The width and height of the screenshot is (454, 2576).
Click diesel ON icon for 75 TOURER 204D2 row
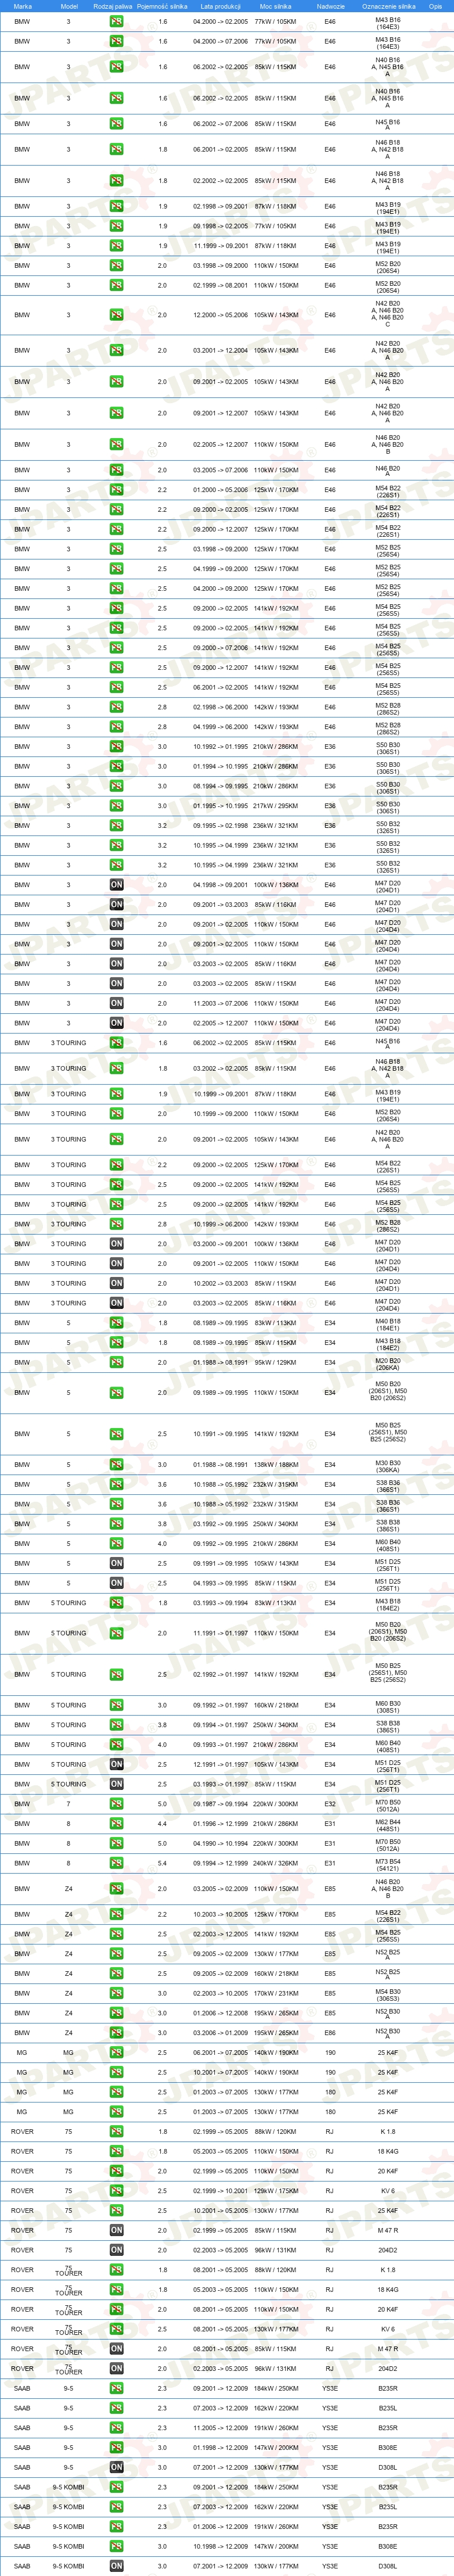pyautogui.click(x=116, y=2368)
